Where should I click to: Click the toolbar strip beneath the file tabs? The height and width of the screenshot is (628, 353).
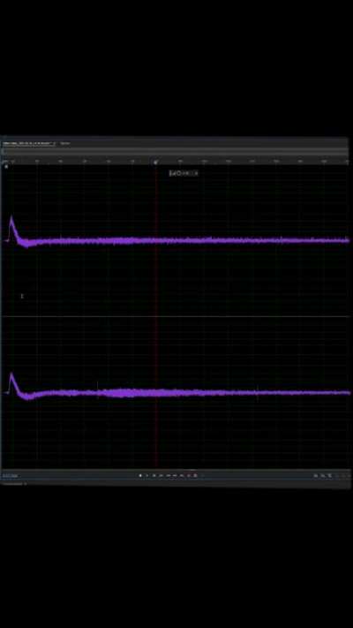[x=176, y=151]
